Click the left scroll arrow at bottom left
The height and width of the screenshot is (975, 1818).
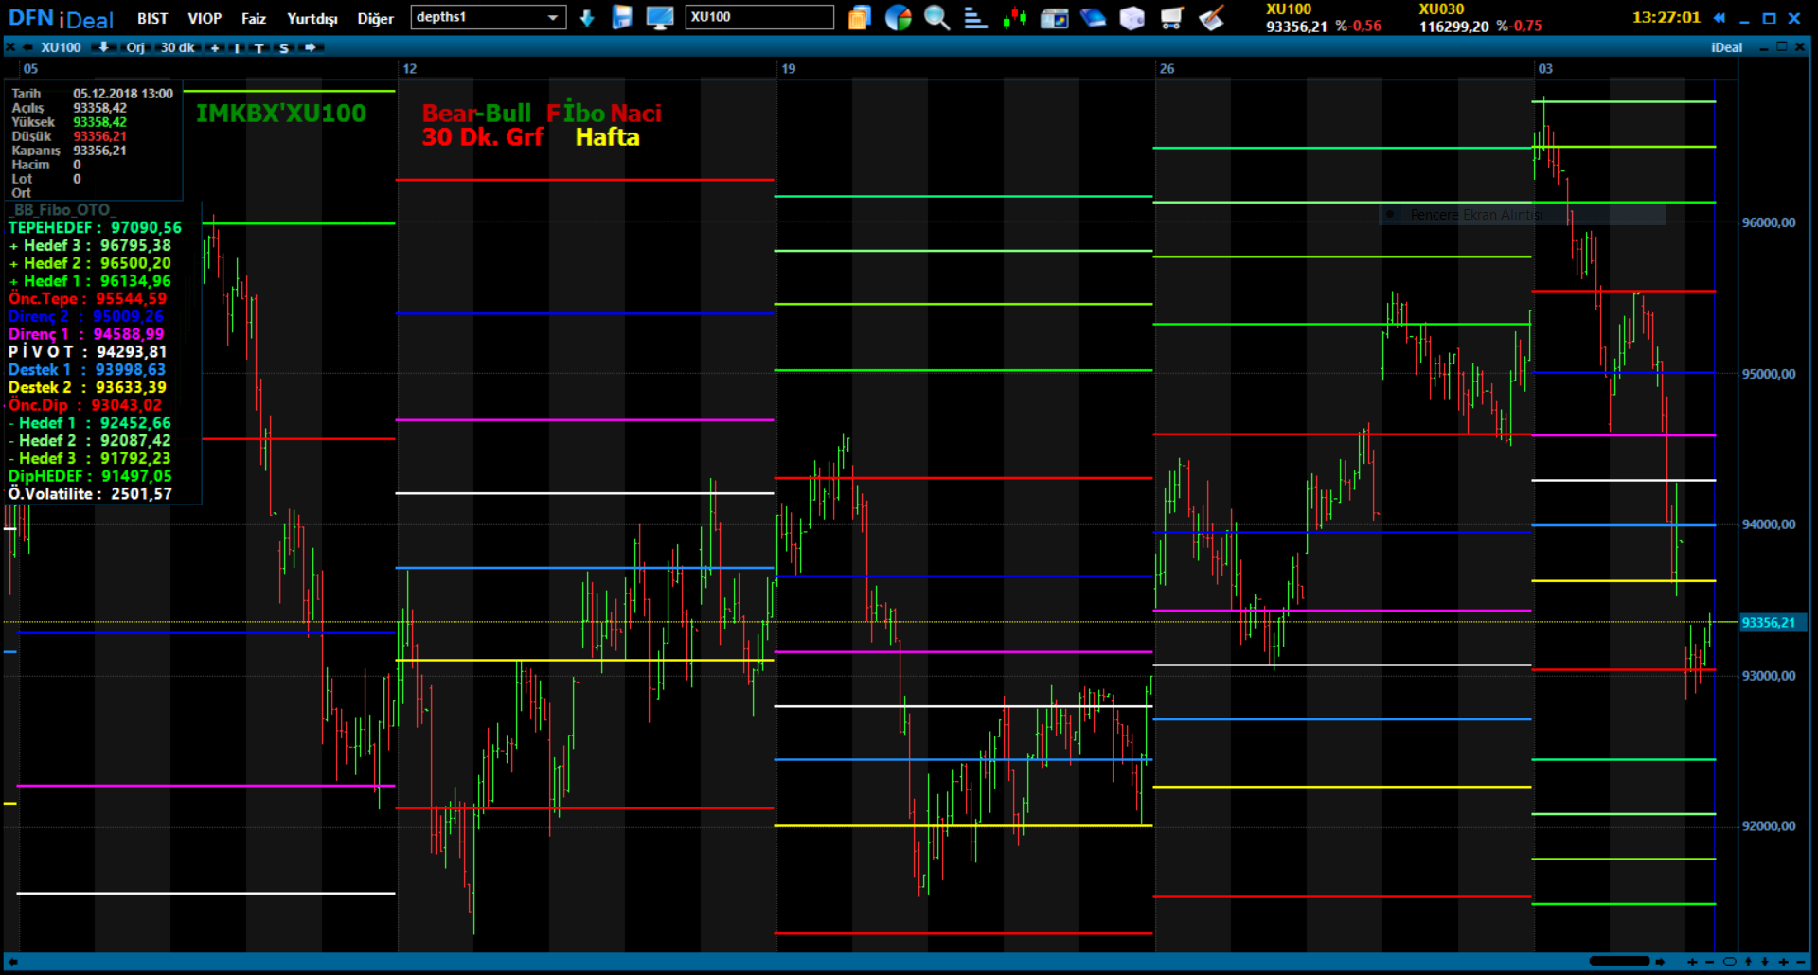click(12, 962)
